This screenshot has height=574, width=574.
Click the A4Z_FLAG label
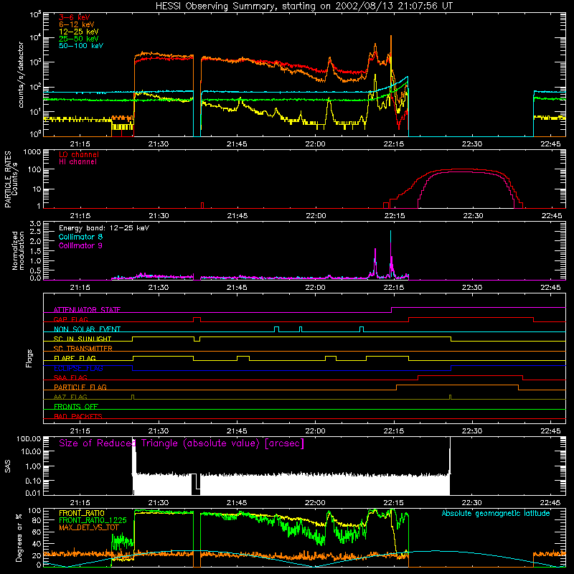click(70, 397)
